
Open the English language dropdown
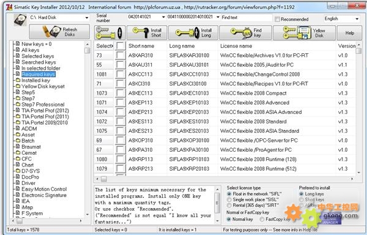coord(357,19)
